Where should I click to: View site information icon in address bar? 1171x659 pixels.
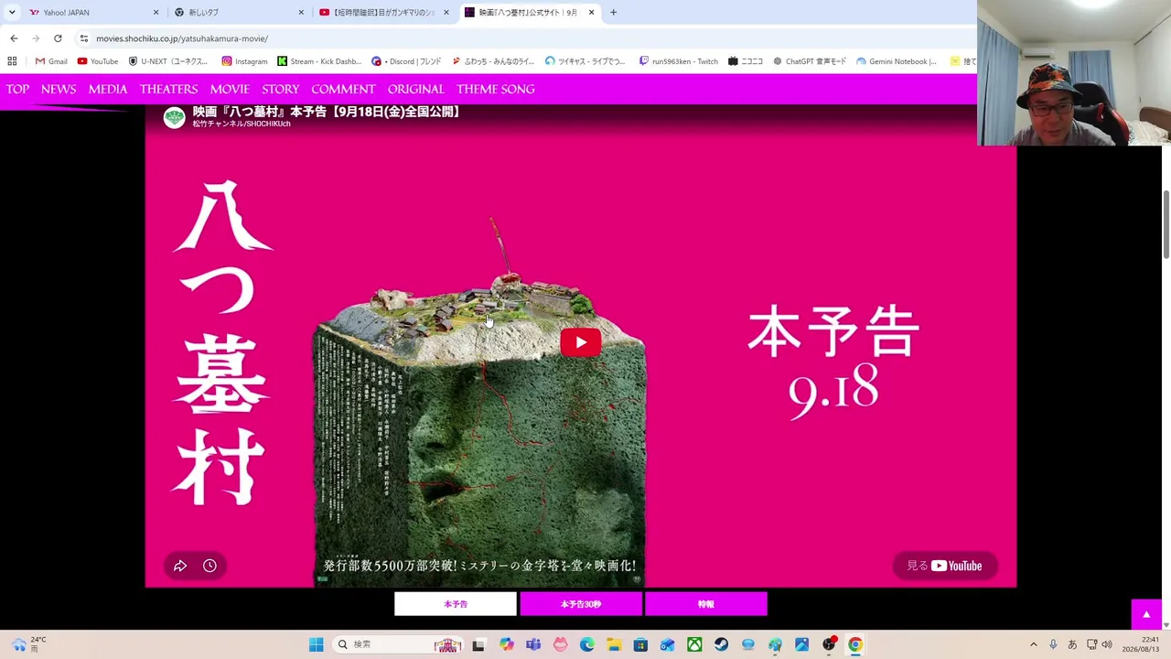pos(83,38)
